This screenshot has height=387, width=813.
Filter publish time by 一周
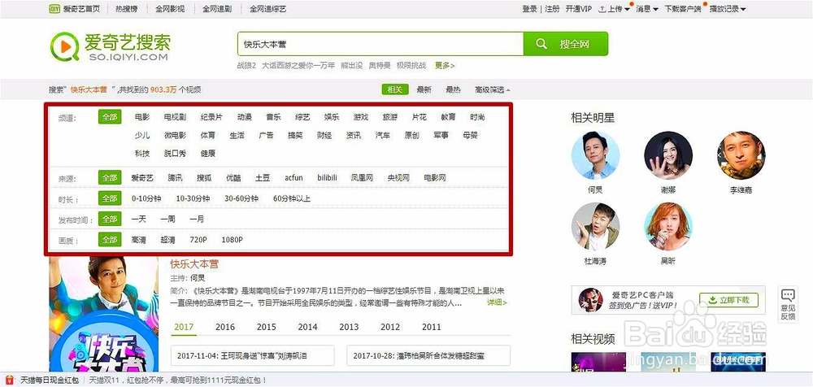(167, 220)
